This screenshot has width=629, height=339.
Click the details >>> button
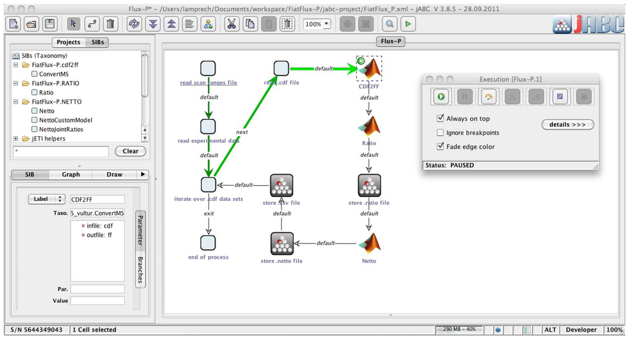[568, 124]
